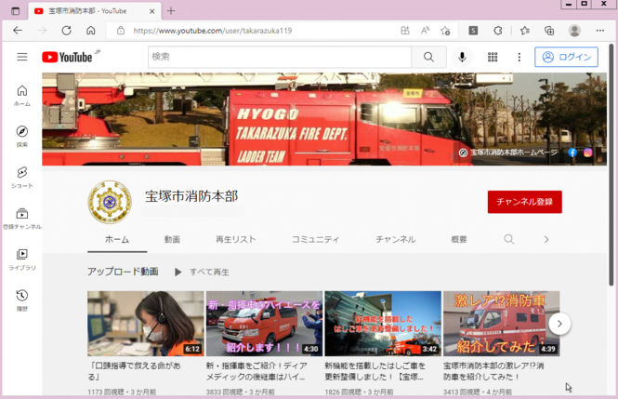Open the YouTube apps grid
The height and width of the screenshot is (399, 618).
point(493,57)
